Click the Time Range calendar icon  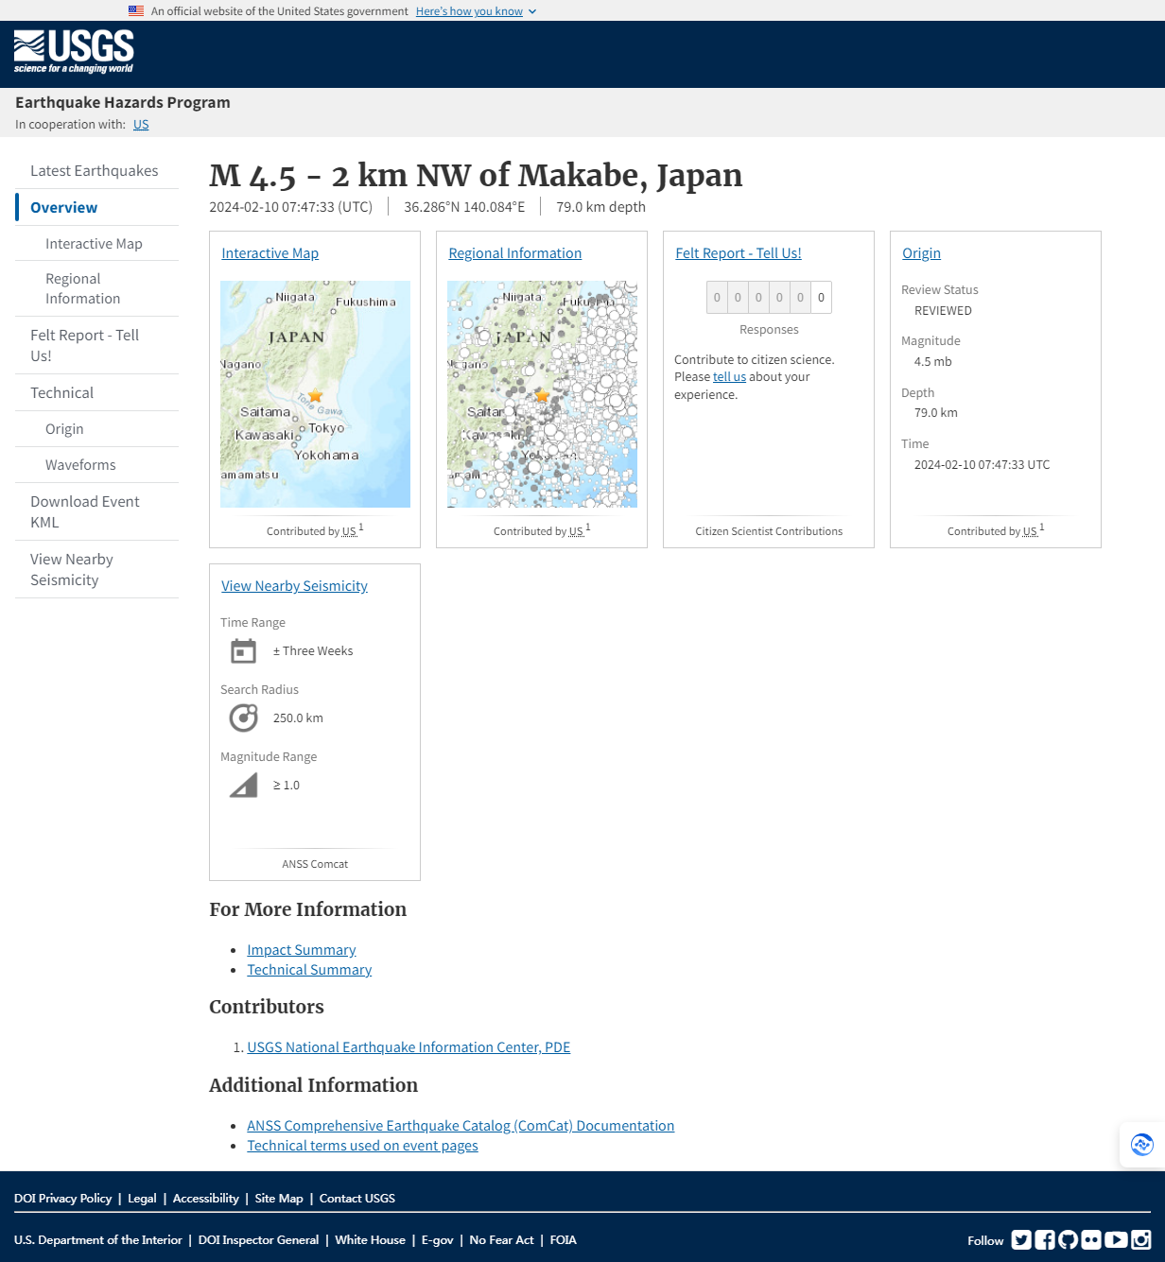pos(244,651)
